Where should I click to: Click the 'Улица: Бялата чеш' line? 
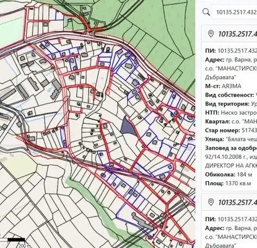tap(231, 139)
